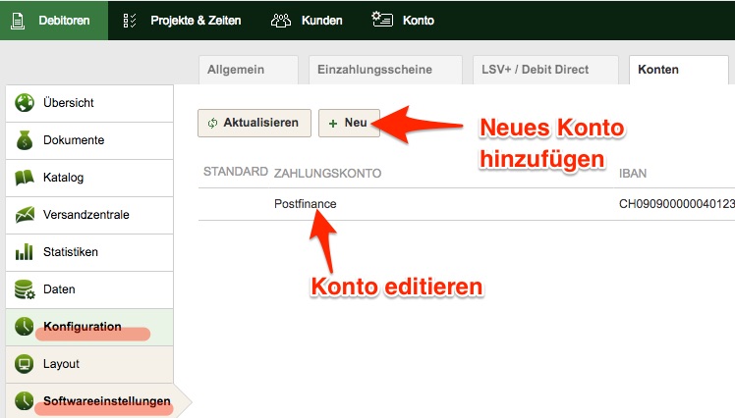
Task: Click the Versandzentrale envelope icon
Action: pyautogui.click(x=25, y=215)
